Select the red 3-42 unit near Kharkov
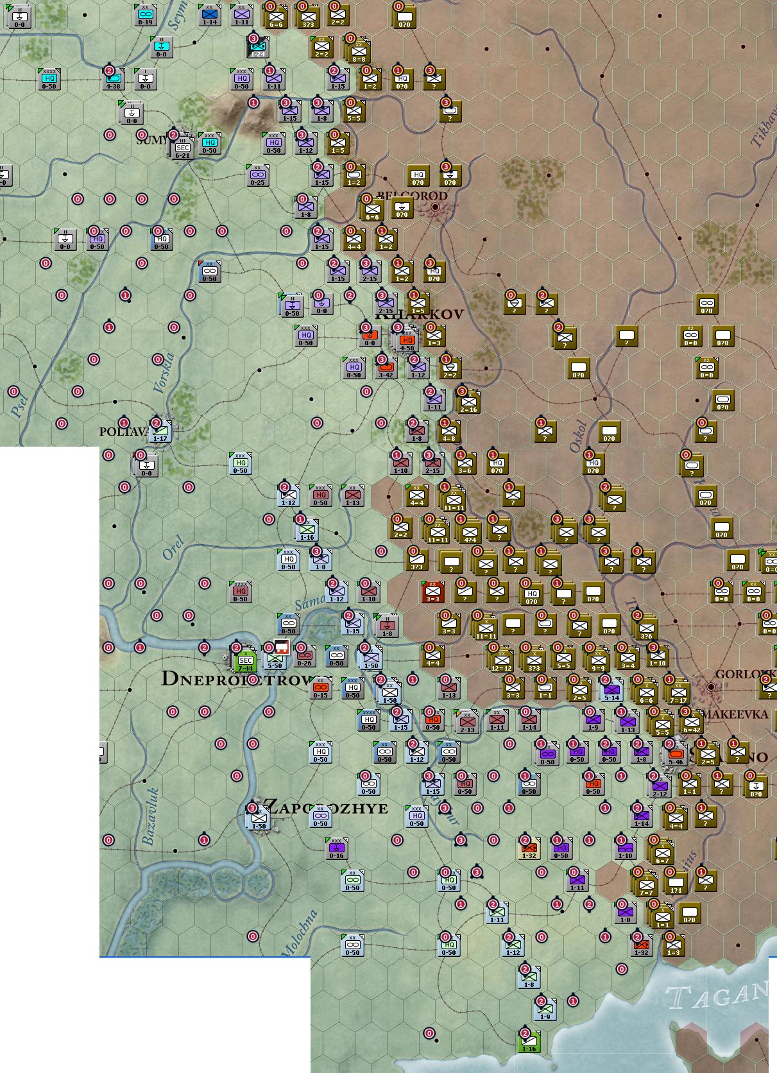 [x=386, y=368]
